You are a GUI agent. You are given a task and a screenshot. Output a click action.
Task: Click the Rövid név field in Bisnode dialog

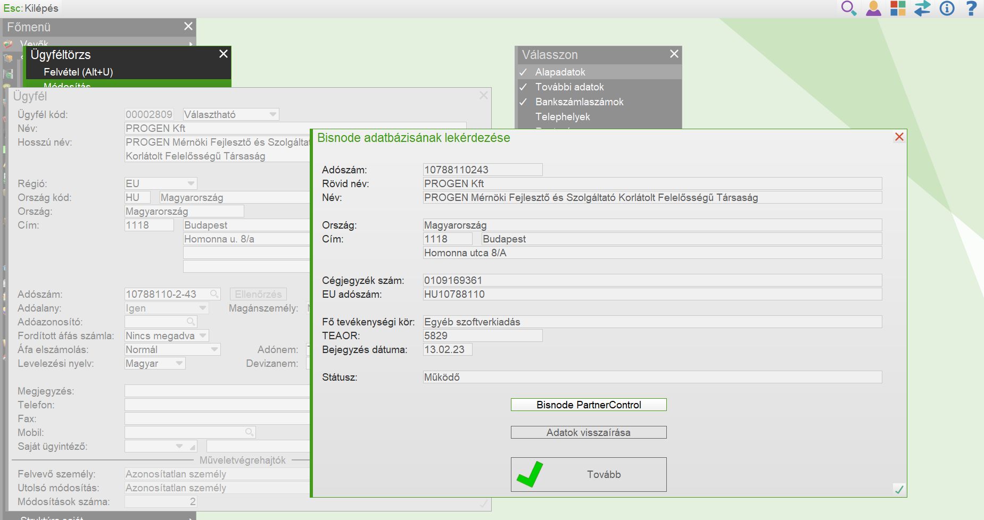652,183
